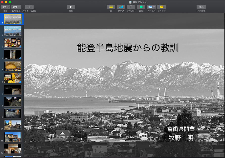Screen dimensions: 225x158
Task: Click the slide title 能登半島地震からの教訓
Action: tap(128, 48)
